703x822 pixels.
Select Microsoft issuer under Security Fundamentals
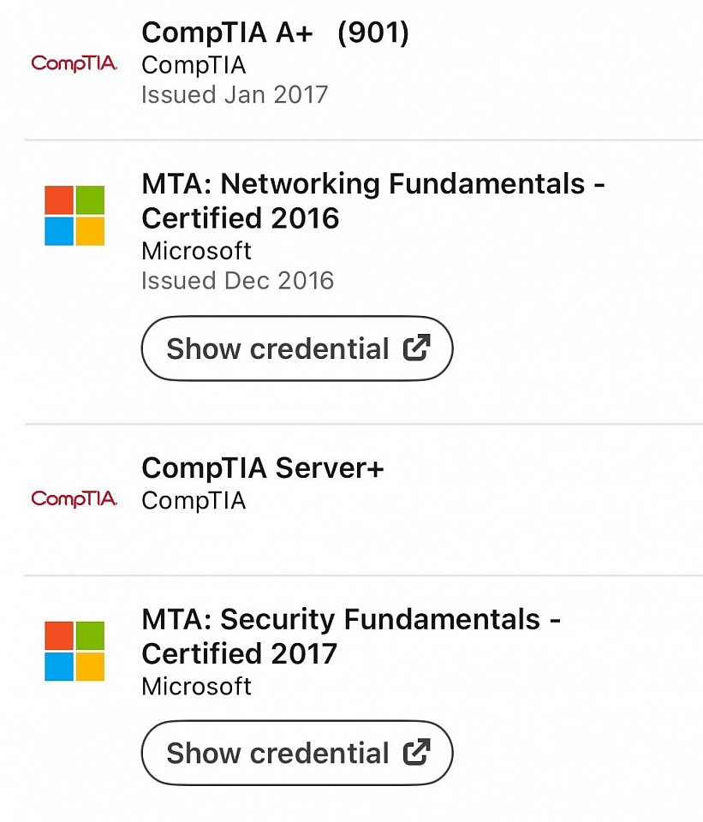click(197, 686)
